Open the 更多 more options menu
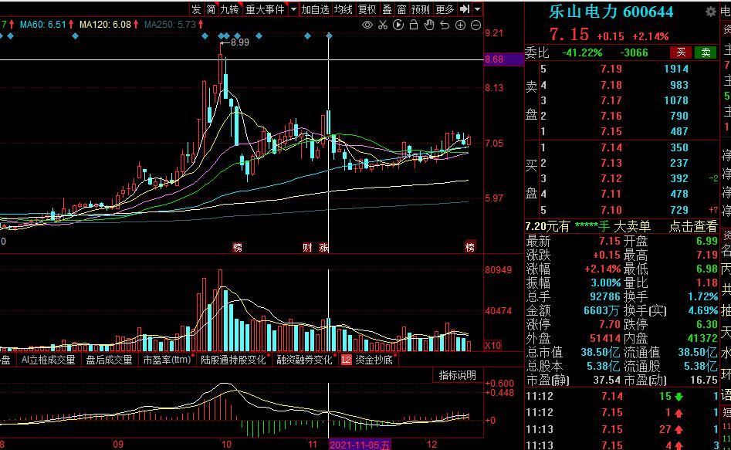Viewport: 731px width, 450px height. (444, 9)
